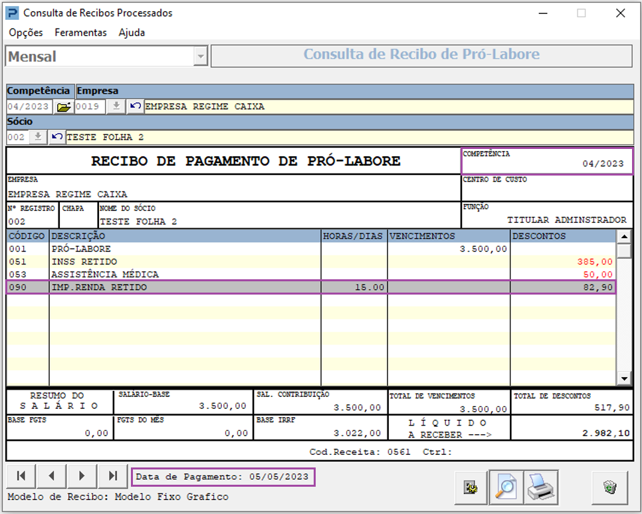Screen dimensions: 642x514
Task: Jump to last receipt record
Action: (113, 476)
